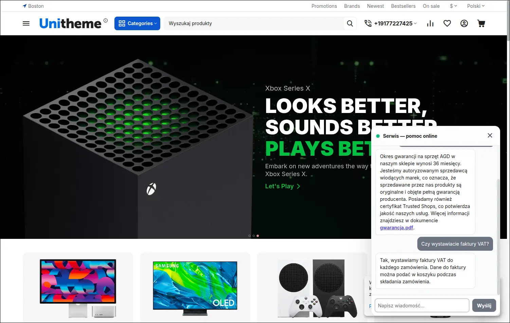Click the search magnifier icon
This screenshot has width=510, height=323.
[x=350, y=23]
